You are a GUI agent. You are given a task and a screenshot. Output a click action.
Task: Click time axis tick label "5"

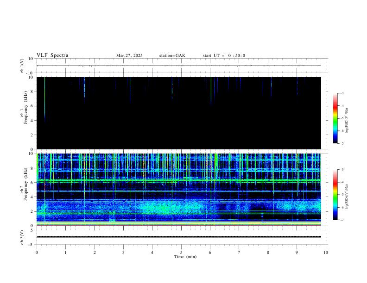click(181, 252)
